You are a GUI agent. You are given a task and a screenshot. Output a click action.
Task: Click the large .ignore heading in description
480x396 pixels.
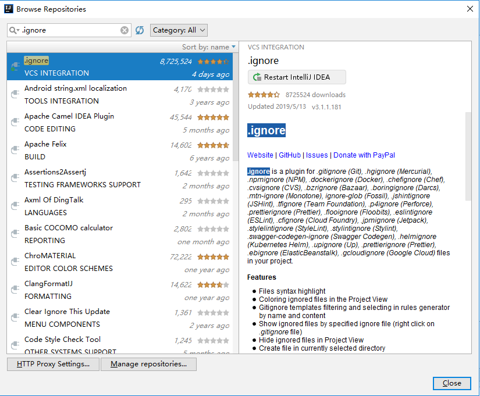(x=266, y=130)
